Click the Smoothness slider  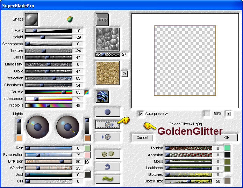click(x=49, y=44)
